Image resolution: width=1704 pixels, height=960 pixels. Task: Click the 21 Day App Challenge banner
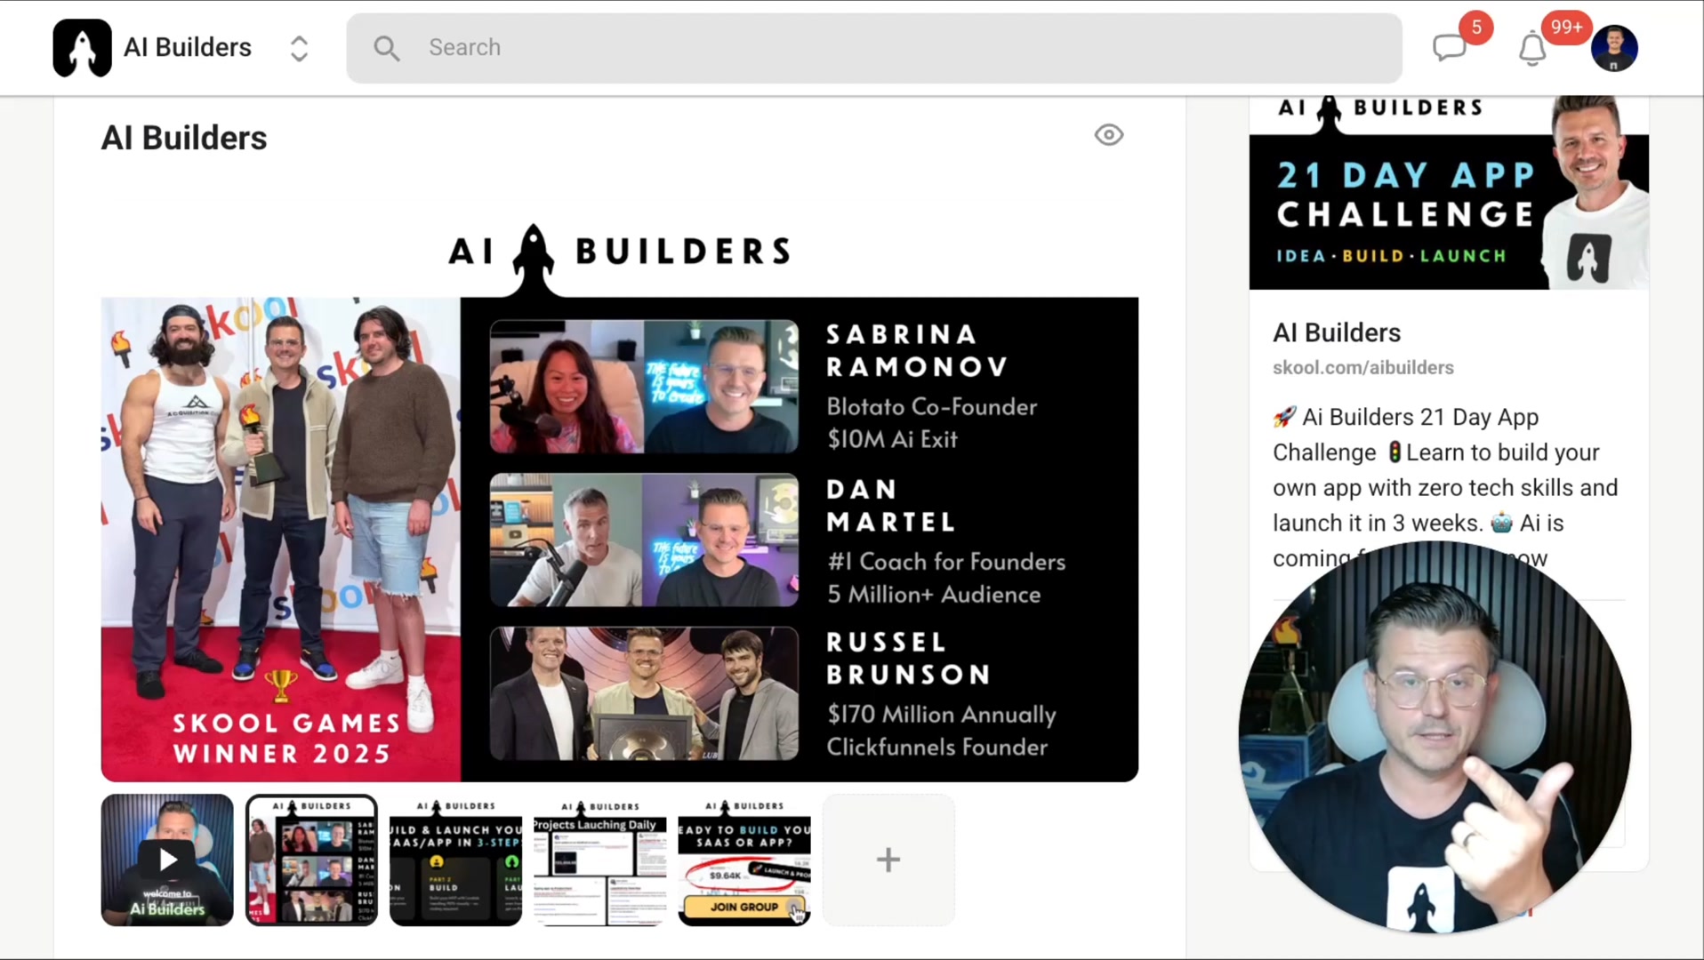click(1449, 193)
